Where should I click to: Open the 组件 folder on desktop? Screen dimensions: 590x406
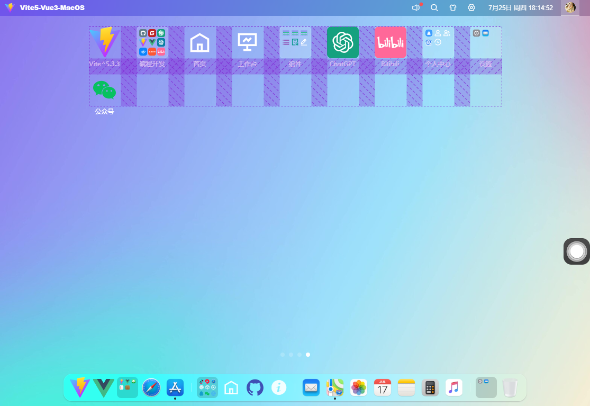click(295, 42)
